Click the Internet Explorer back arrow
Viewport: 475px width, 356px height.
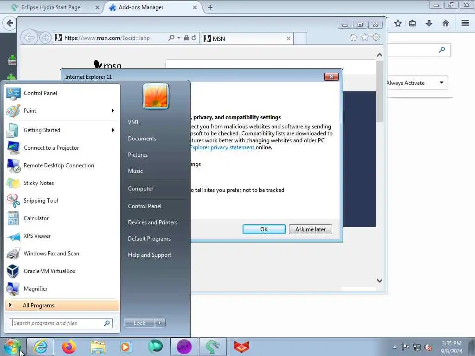(29, 38)
